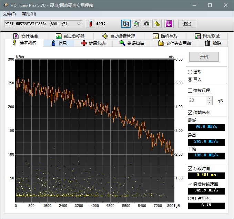Select the 基准测试 tab
Image resolution: width=234 pixels, height=219 pixels.
point(24,43)
